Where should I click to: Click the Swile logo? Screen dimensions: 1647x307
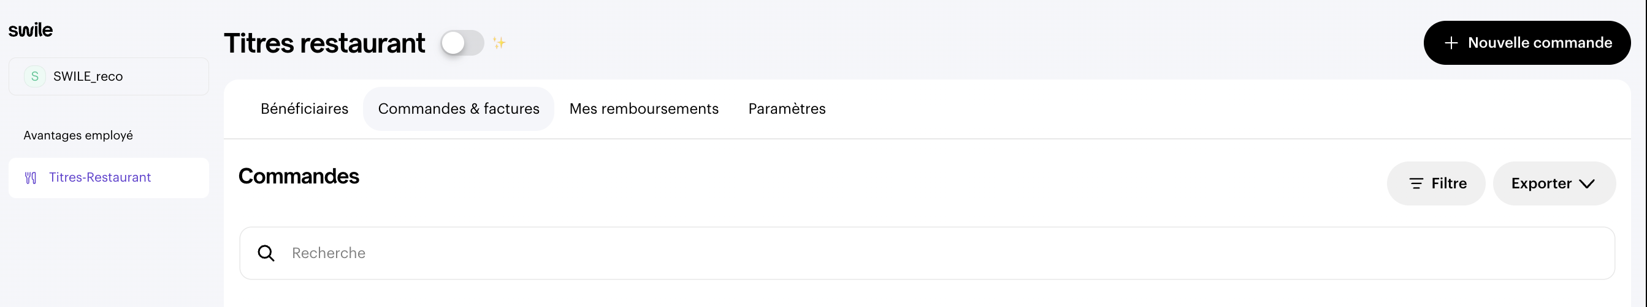[x=31, y=30]
